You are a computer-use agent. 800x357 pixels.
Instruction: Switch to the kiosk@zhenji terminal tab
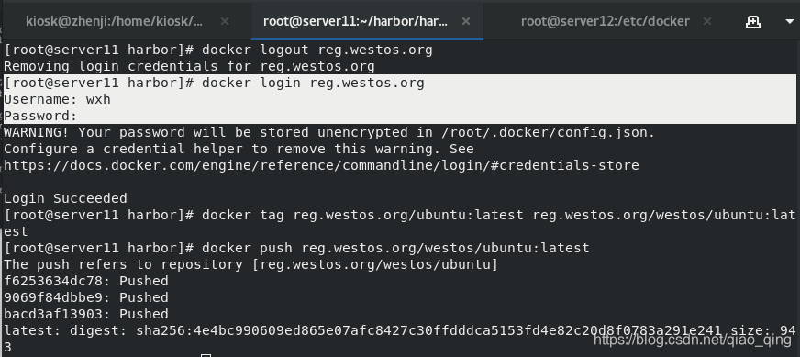click(x=115, y=21)
